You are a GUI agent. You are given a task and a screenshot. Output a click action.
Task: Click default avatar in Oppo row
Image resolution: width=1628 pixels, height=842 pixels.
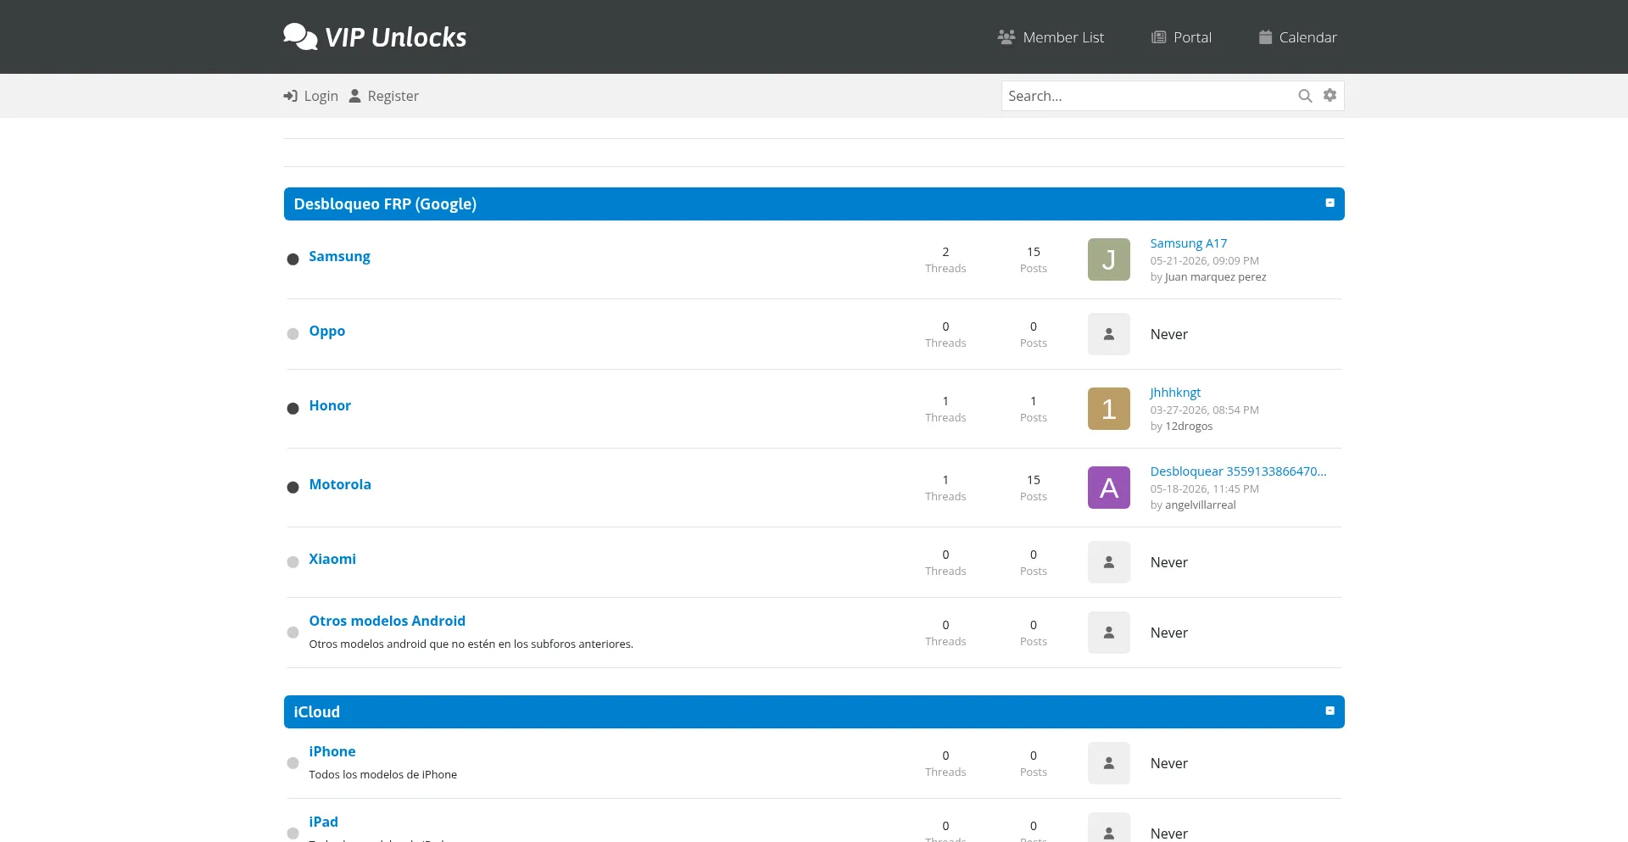1108,334
